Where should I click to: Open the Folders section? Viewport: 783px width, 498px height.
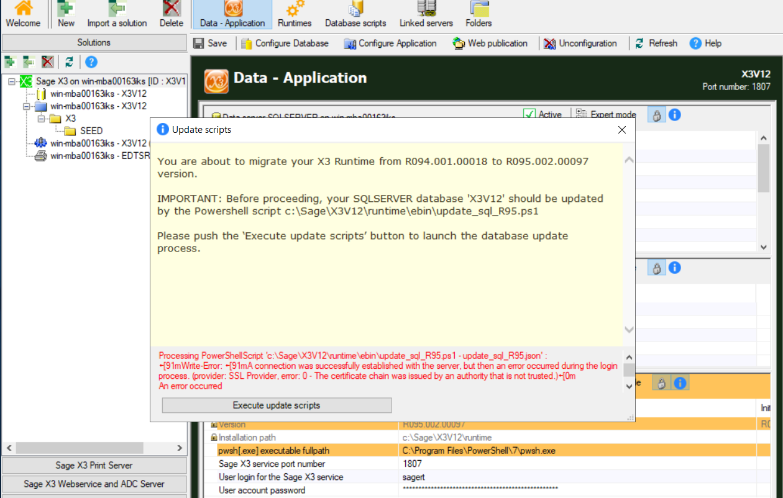point(478,15)
